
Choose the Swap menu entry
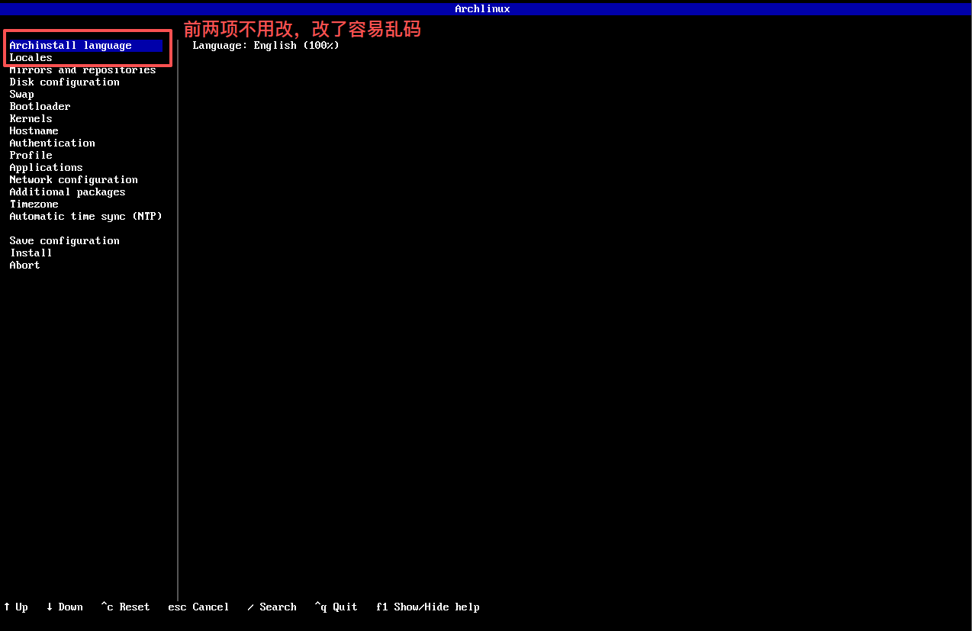pos(22,95)
